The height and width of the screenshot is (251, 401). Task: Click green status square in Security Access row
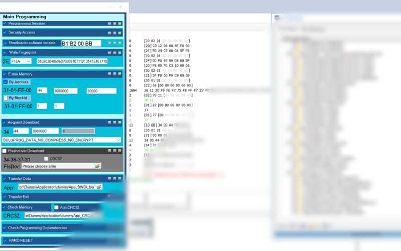119,32
